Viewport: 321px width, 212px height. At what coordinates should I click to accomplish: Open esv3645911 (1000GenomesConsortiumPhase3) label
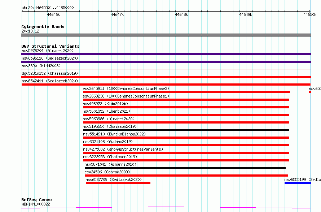click(126, 88)
